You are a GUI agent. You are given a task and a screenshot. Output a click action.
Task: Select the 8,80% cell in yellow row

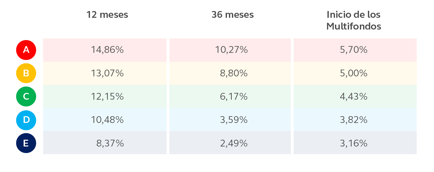234,73
